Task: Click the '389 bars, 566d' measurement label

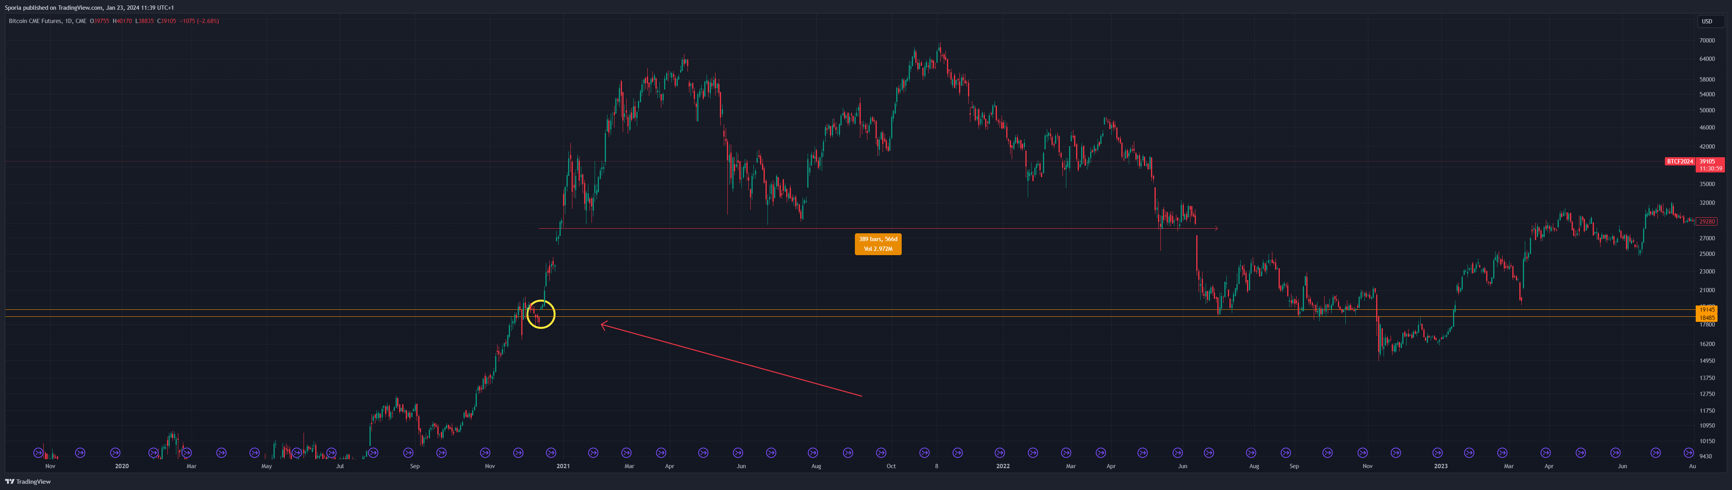Action: click(x=878, y=239)
